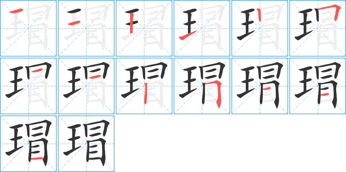The height and width of the screenshot is (172, 346).
Task: Choose the step with the red turning frame stroke of 目
Action: pos(202,86)
